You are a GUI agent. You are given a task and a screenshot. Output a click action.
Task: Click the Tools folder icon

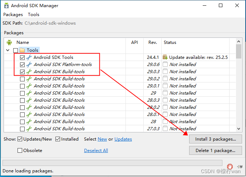[22, 50]
